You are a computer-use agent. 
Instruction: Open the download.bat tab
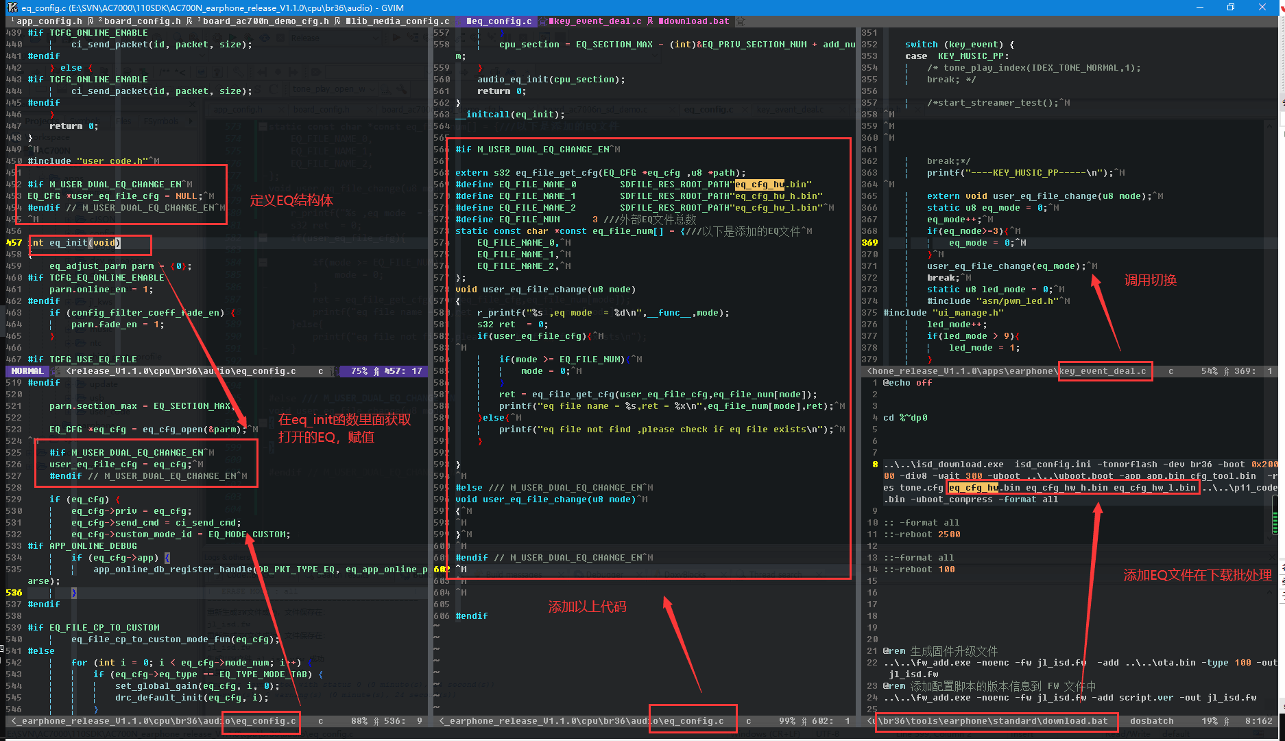click(693, 21)
